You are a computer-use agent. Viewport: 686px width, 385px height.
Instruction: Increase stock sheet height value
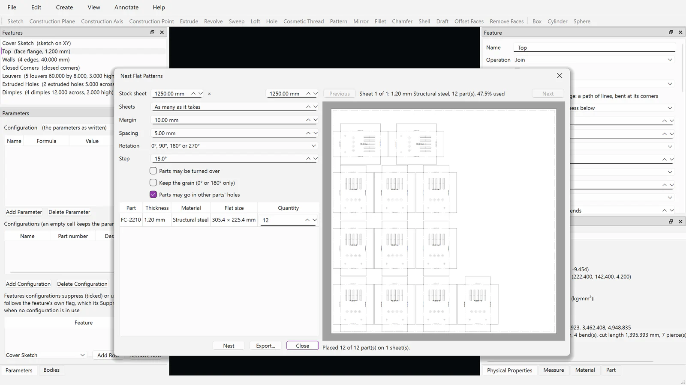pos(308,94)
